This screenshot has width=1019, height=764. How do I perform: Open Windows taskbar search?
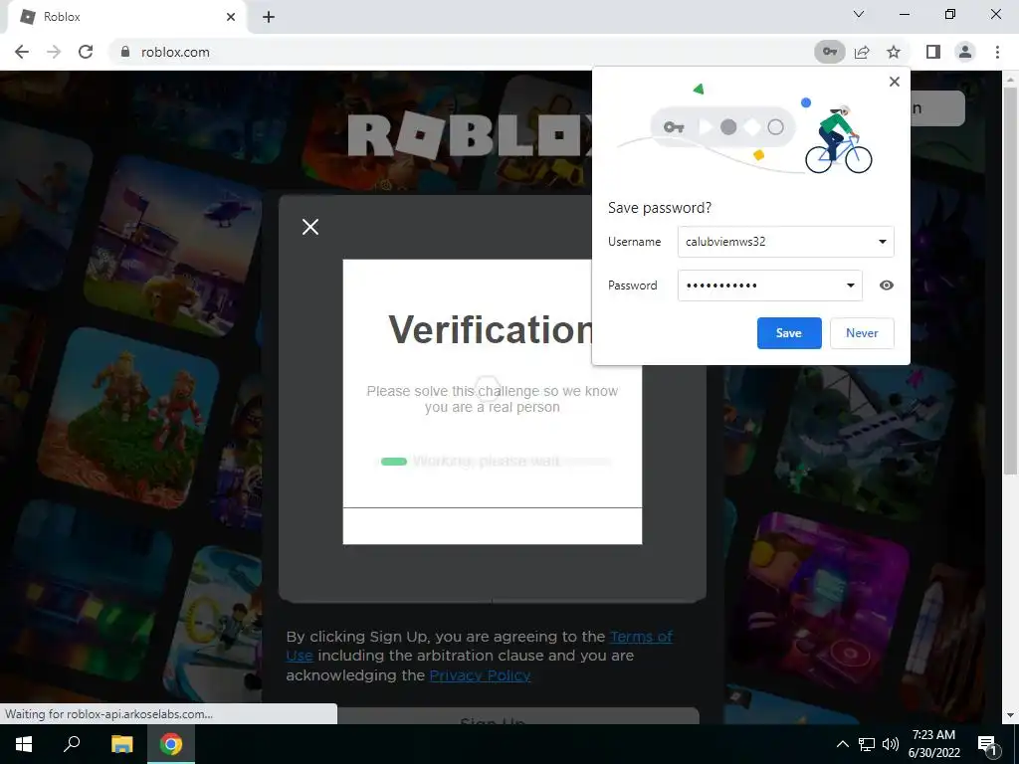72,744
